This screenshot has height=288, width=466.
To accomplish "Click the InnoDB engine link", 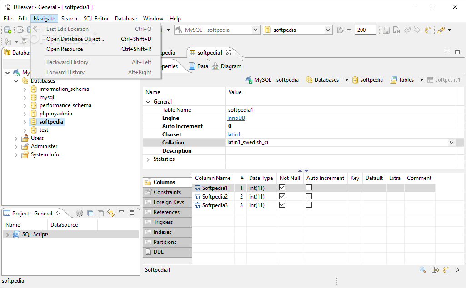I will pos(236,118).
